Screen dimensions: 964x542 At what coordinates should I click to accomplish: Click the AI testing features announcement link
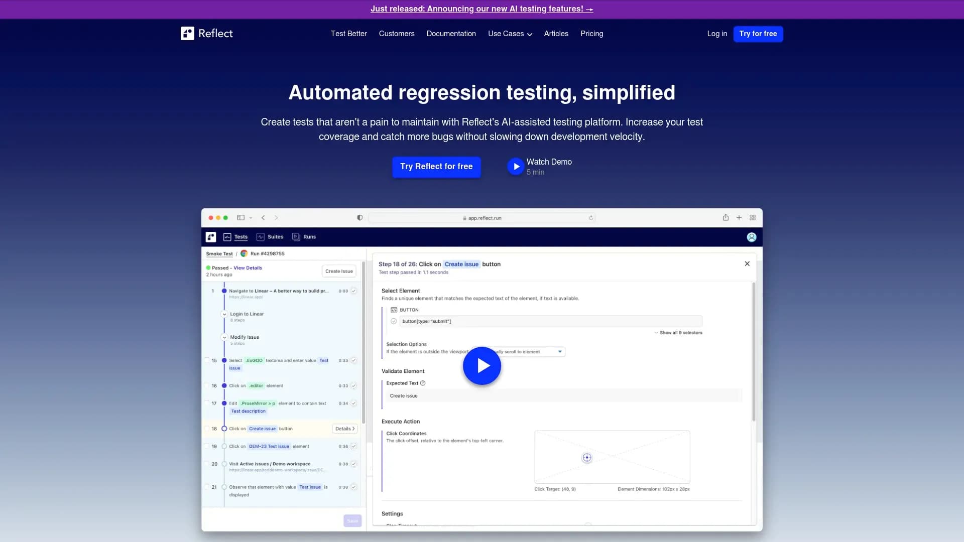click(x=482, y=9)
